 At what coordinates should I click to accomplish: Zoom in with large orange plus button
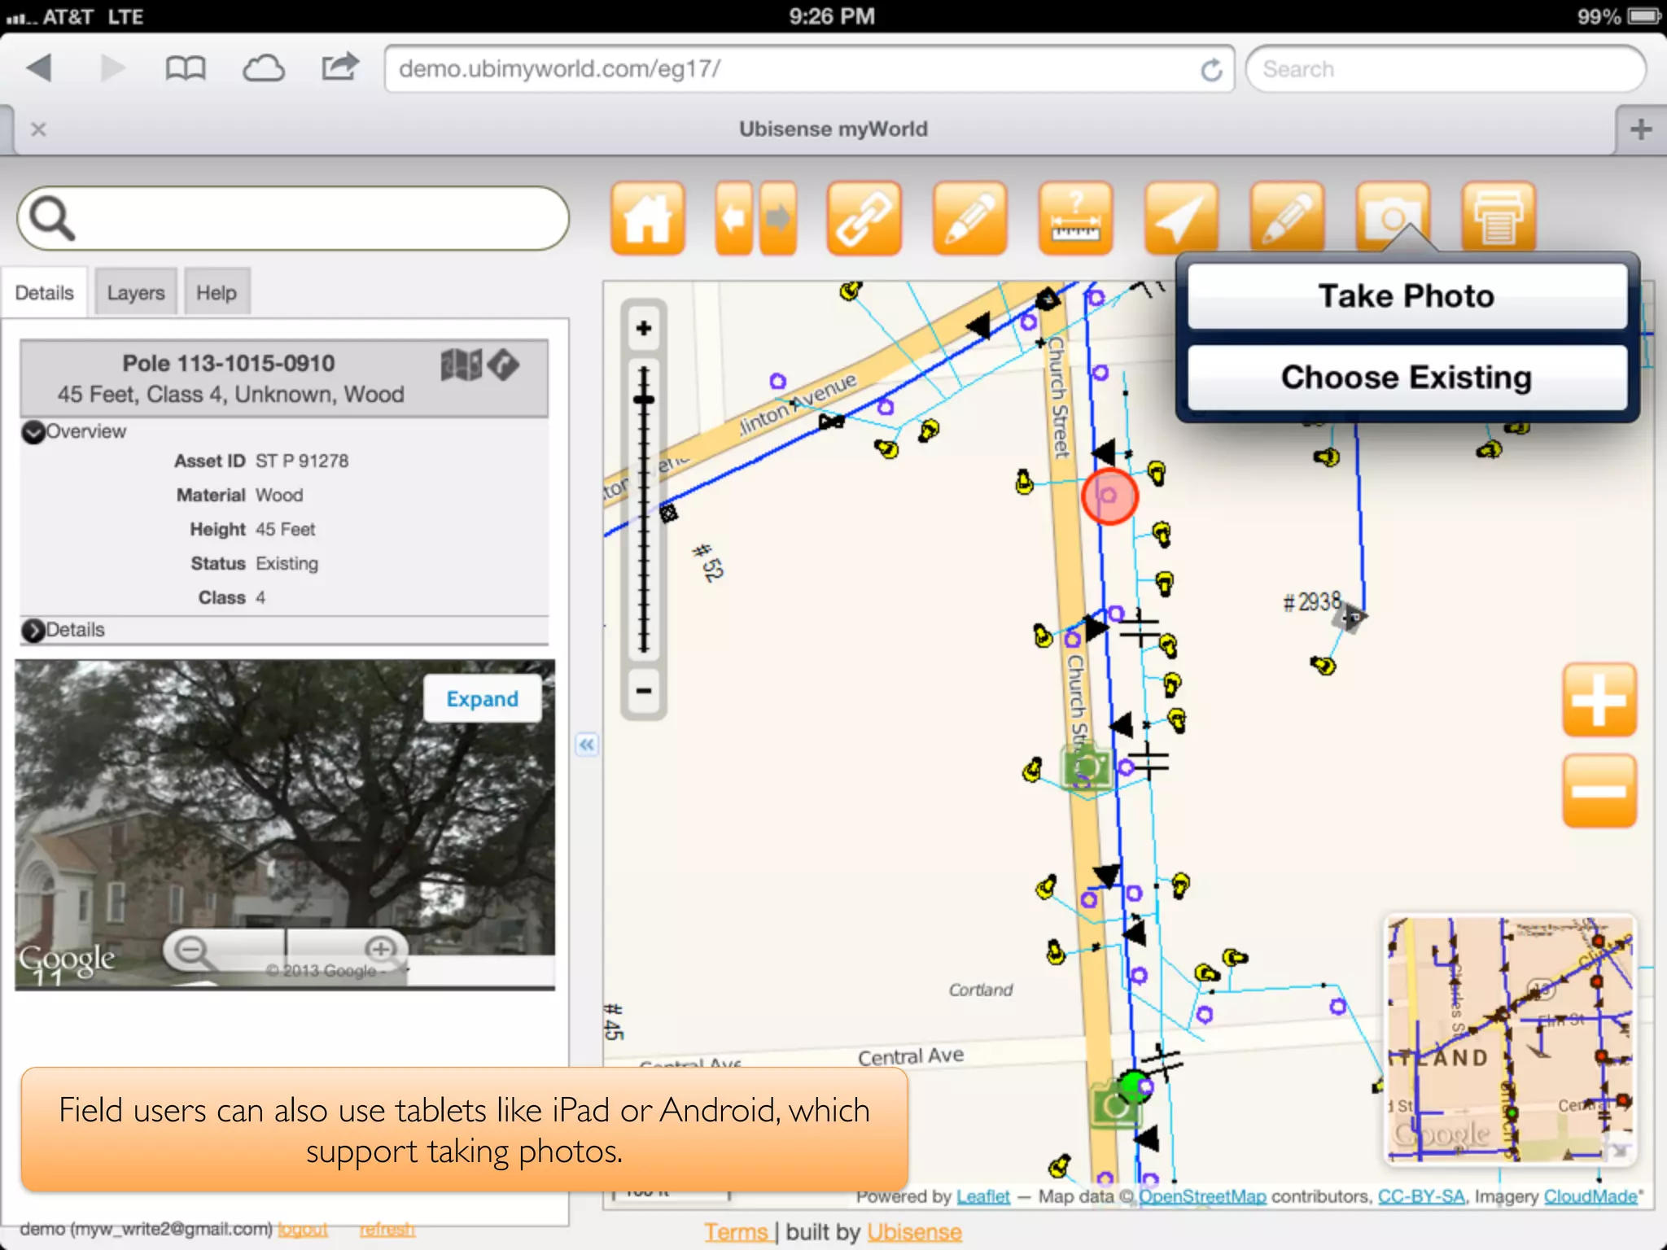pos(1599,700)
